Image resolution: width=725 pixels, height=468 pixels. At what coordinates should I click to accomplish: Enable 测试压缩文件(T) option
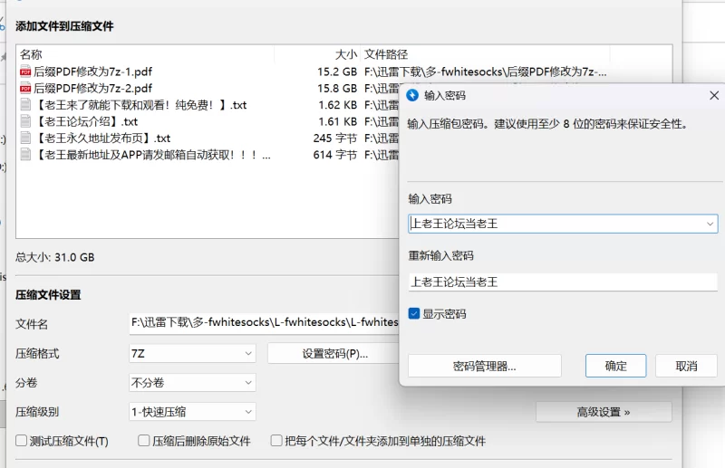22,442
